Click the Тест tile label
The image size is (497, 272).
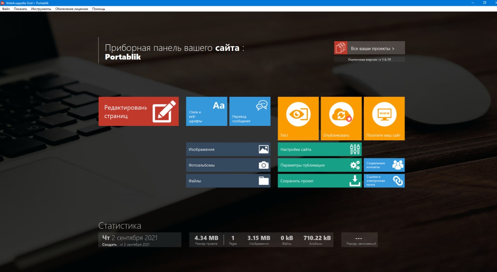(x=284, y=136)
